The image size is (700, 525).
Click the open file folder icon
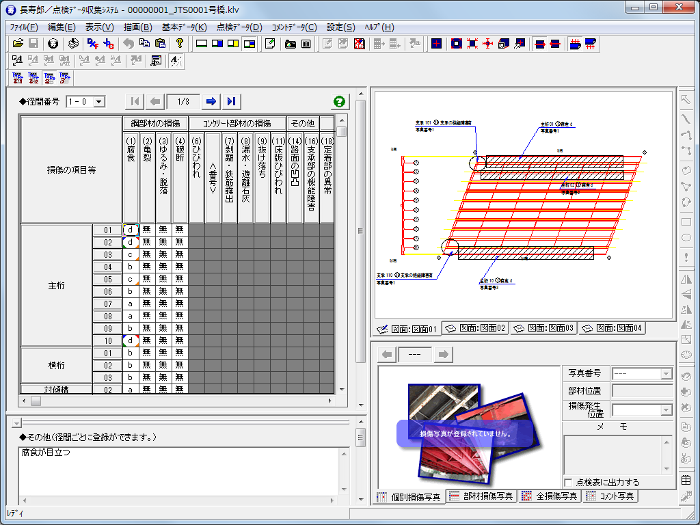[19, 44]
